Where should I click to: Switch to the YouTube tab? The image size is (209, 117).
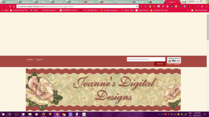click(91, 2)
